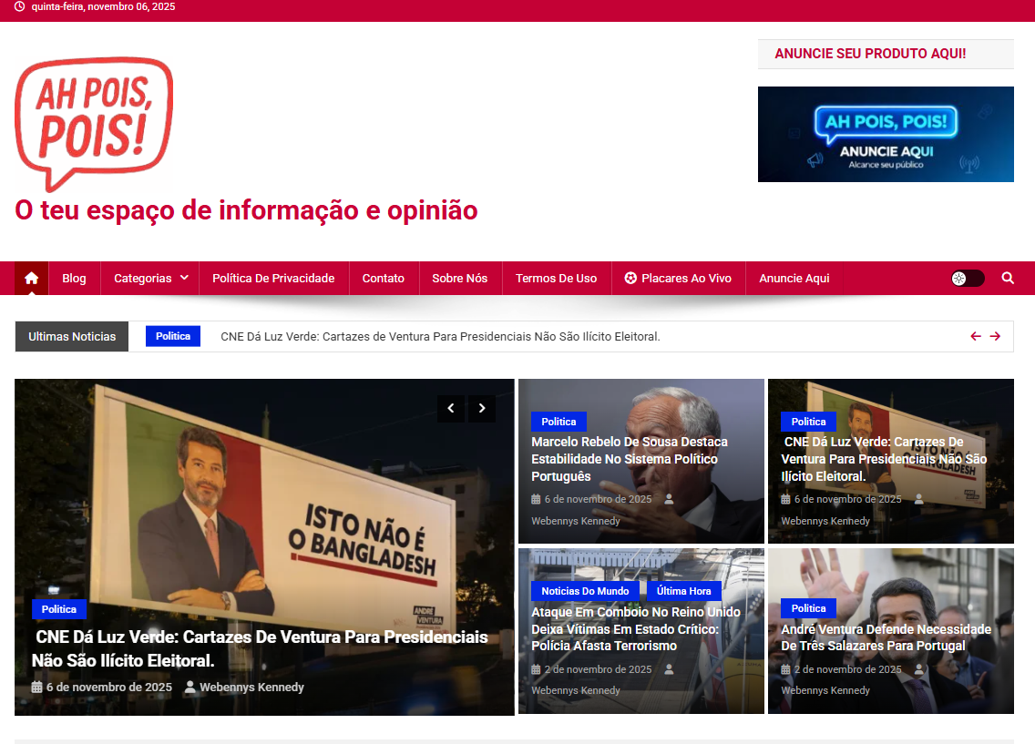Click date 6 de novembro on Marcelo Rebelo card
The width and height of the screenshot is (1035, 744).
point(598,499)
